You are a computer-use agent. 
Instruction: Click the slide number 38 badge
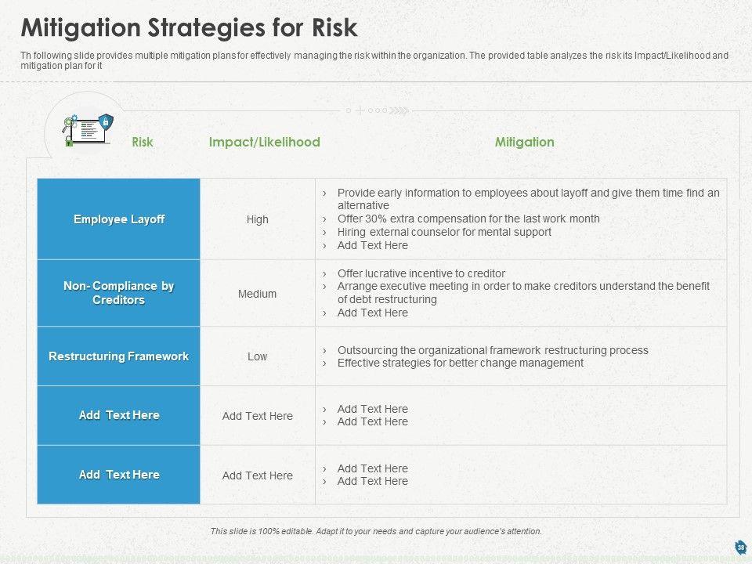coord(740,547)
